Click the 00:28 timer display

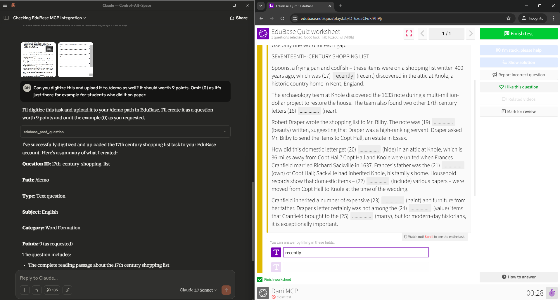(x=535, y=293)
